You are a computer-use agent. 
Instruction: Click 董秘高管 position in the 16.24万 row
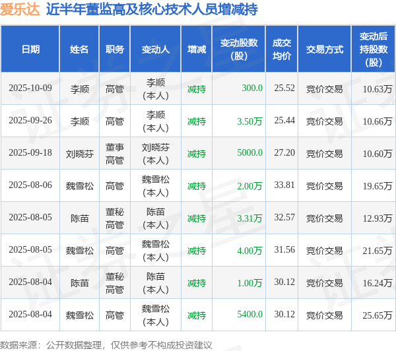point(115,283)
